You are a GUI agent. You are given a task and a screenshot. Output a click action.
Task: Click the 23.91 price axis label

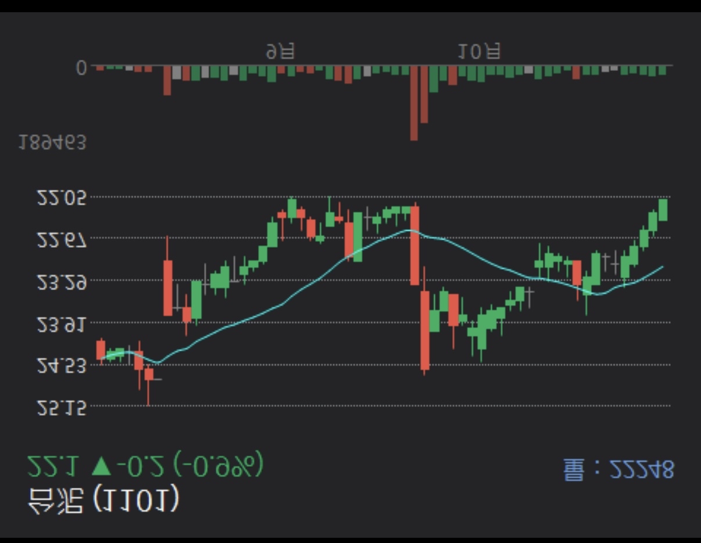click(x=62, y=324)
